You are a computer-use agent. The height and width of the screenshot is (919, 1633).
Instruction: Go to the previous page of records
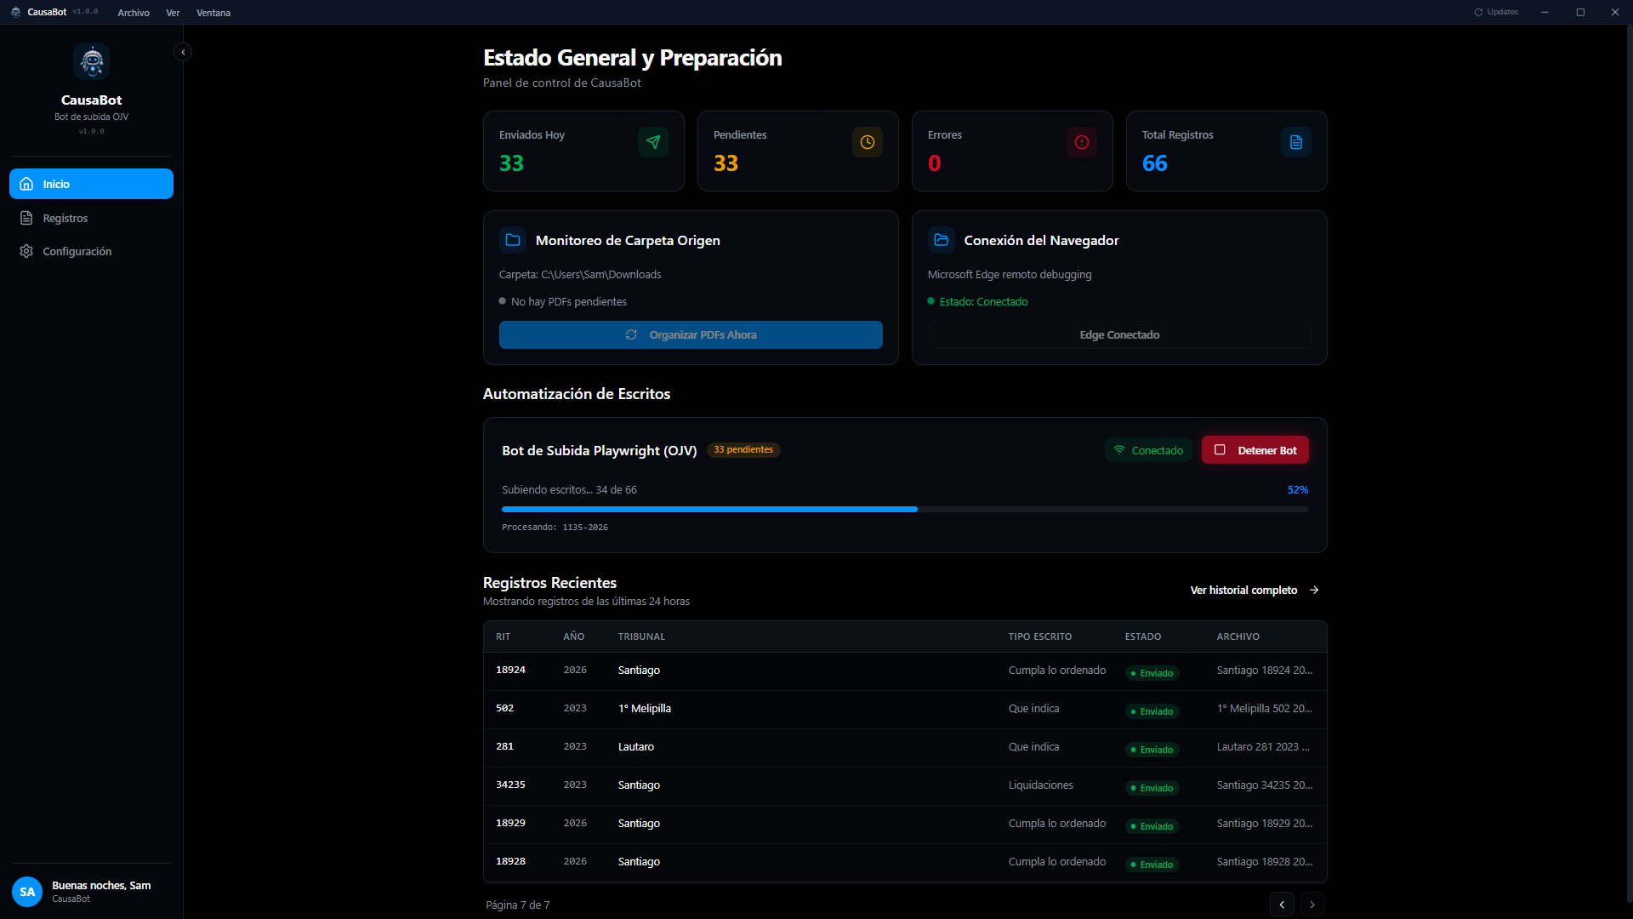point(1282,905)
